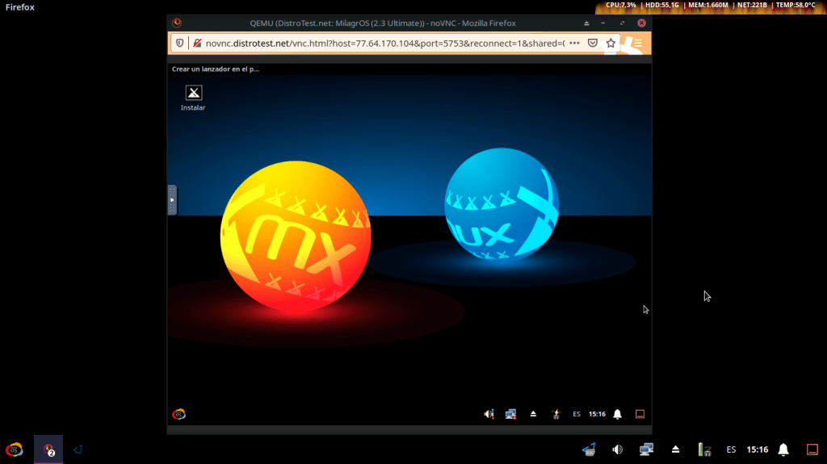Screen dimensions: 827x464
Task: Open the Firefox hamburger menu
Action: click(x=637, y=43)
